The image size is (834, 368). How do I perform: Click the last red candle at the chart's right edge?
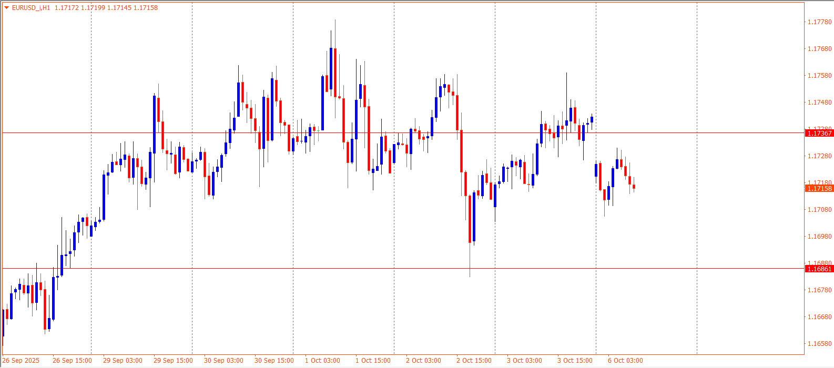(634, 187)
